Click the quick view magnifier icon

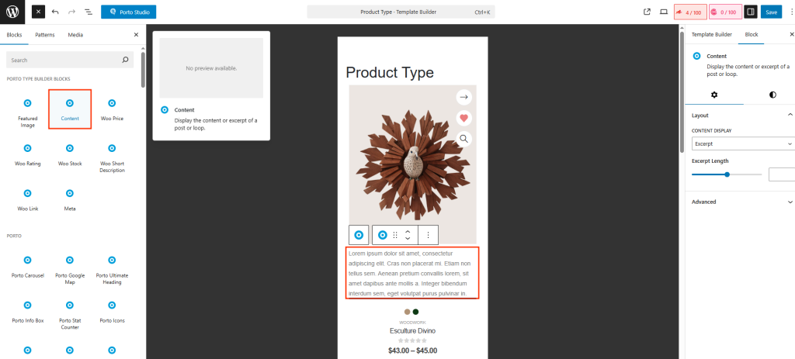pos(463,139)
